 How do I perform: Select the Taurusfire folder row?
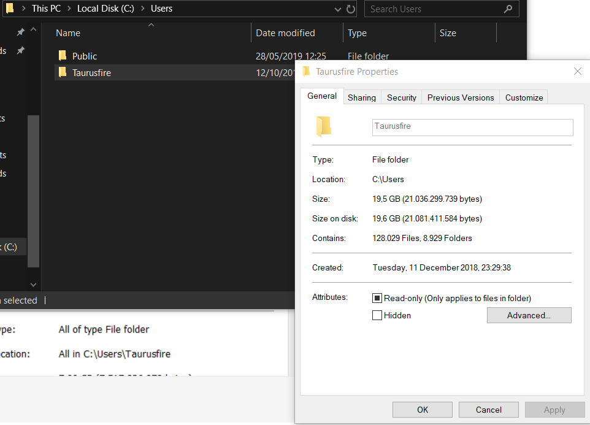(x=175, y=72)
